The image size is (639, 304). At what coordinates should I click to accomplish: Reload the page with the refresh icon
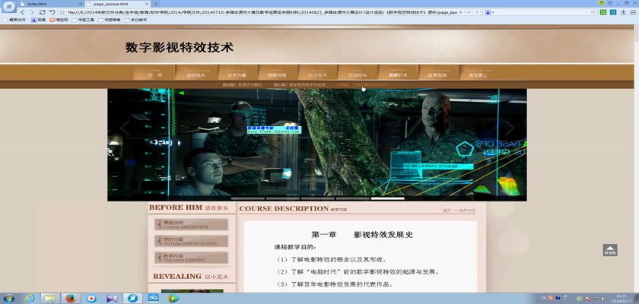[x=43, y=12]
